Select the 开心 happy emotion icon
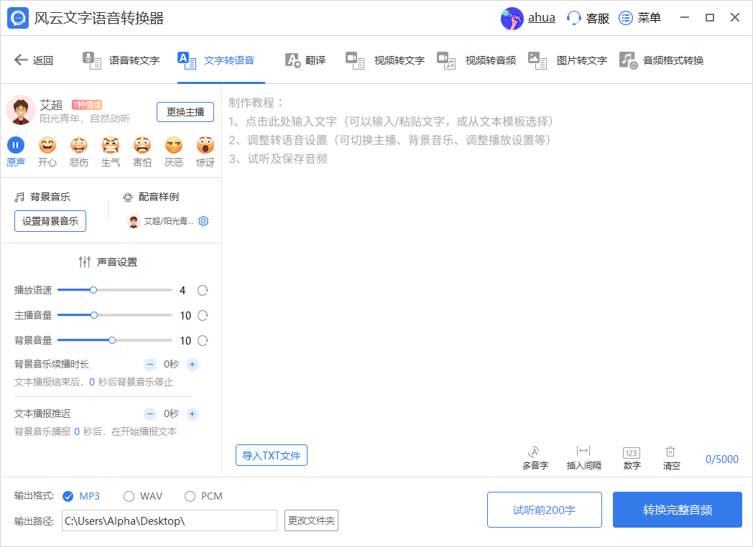The height and width of the screenshot is (547, 753). tap(47, 146)
